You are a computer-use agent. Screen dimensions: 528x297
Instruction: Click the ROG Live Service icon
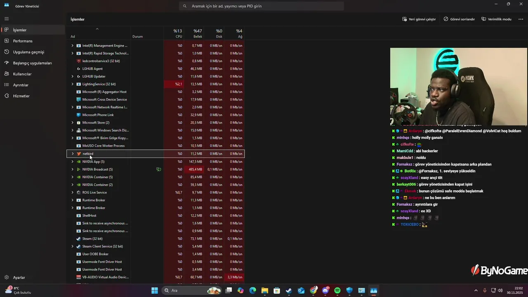pyautogui.click(x=79, y=192)
